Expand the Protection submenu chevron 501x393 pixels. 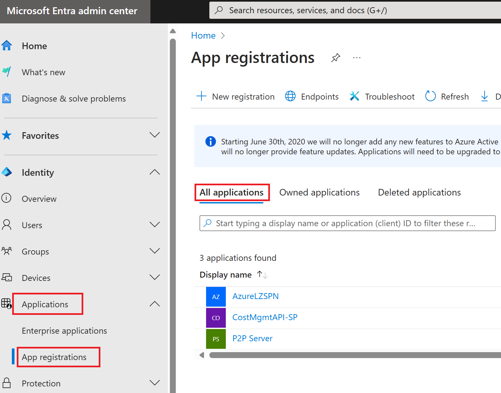[154, 383]
